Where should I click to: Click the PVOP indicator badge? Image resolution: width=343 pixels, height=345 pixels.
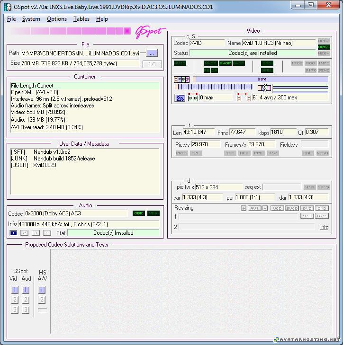tap(225, 63)
